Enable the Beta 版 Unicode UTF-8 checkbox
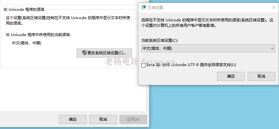279x129 pixels. pyautogui.click(x=143, y=65)
